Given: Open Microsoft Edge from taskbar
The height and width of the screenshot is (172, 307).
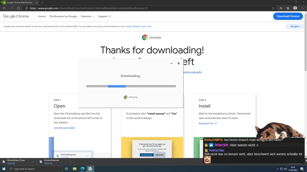Looking at the screenshot, I should (x=82, y=169).
